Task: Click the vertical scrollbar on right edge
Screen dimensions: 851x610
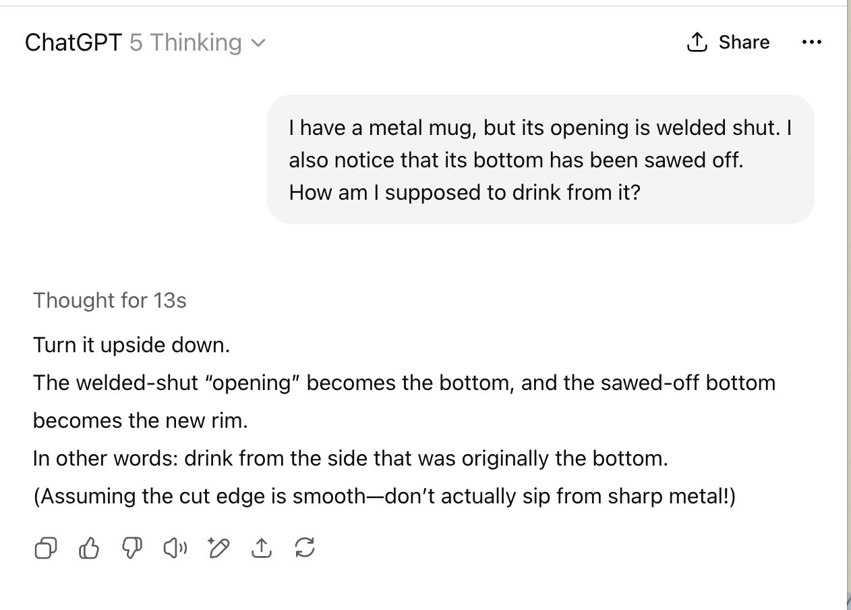Action: [x=847, y=304]
